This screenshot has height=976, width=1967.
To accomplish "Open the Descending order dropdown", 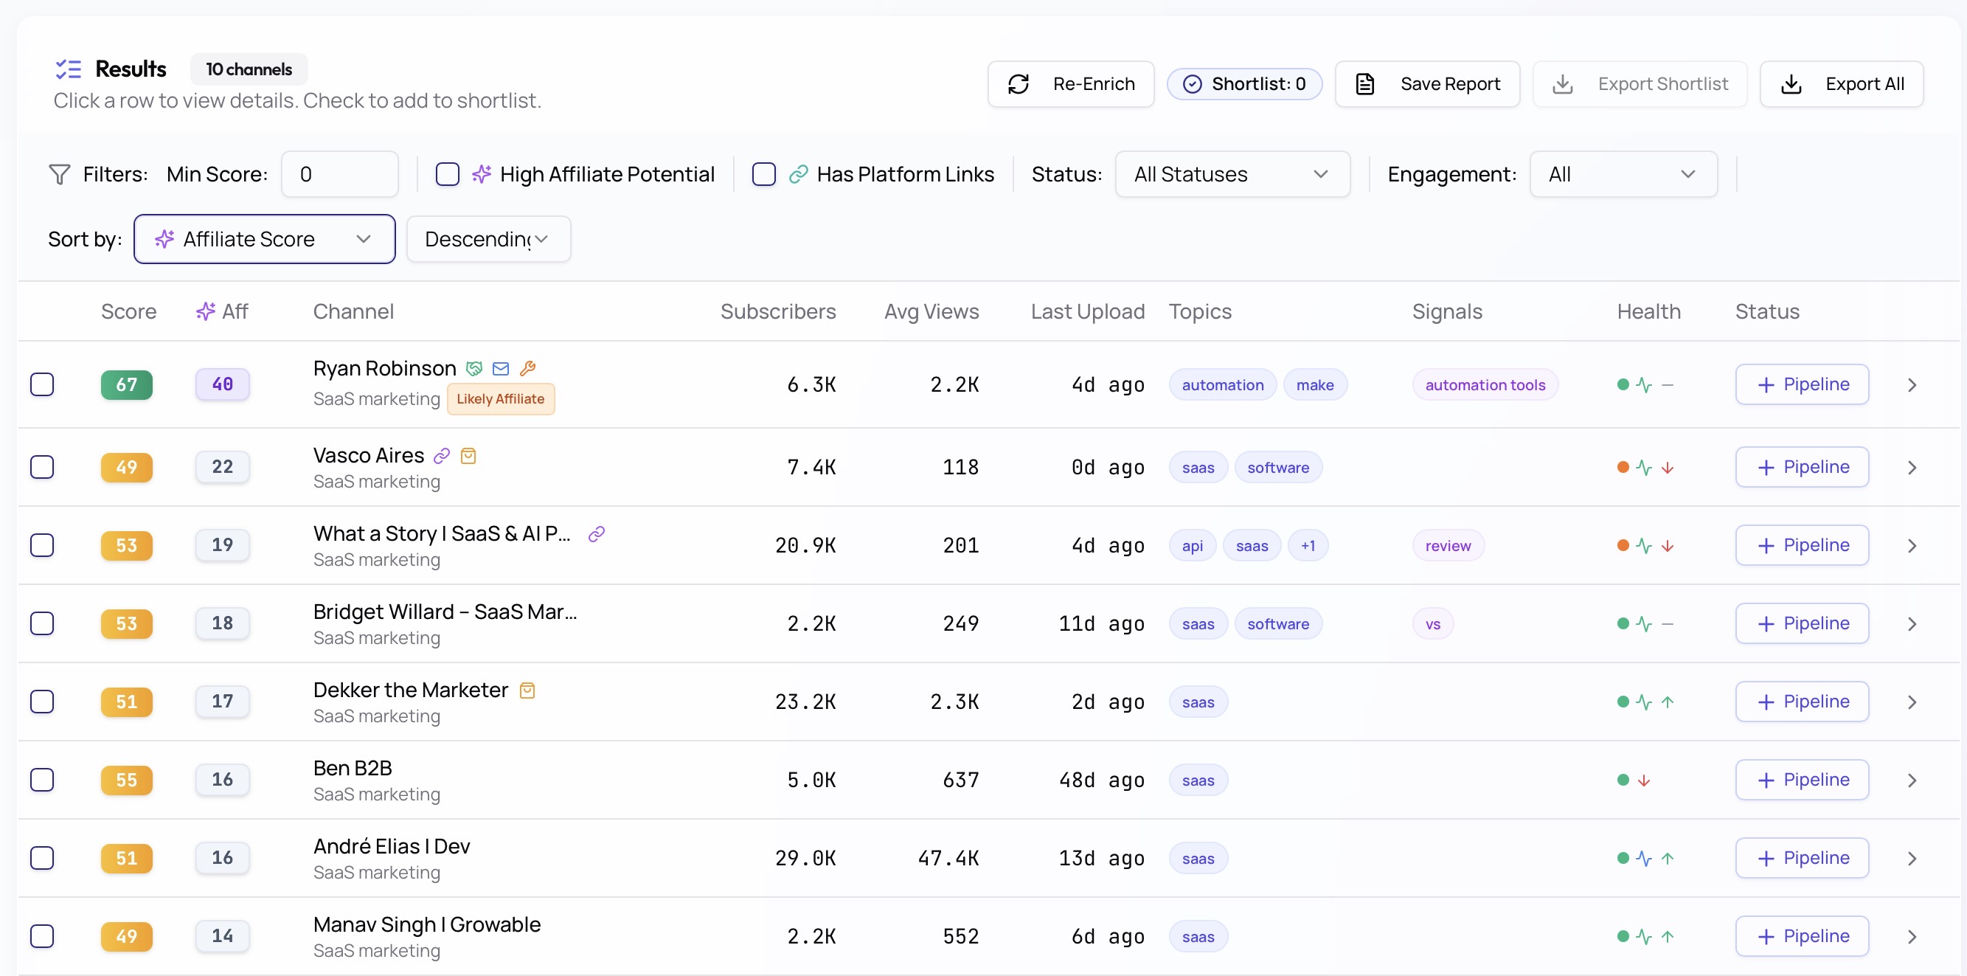I will coord(488,239).
